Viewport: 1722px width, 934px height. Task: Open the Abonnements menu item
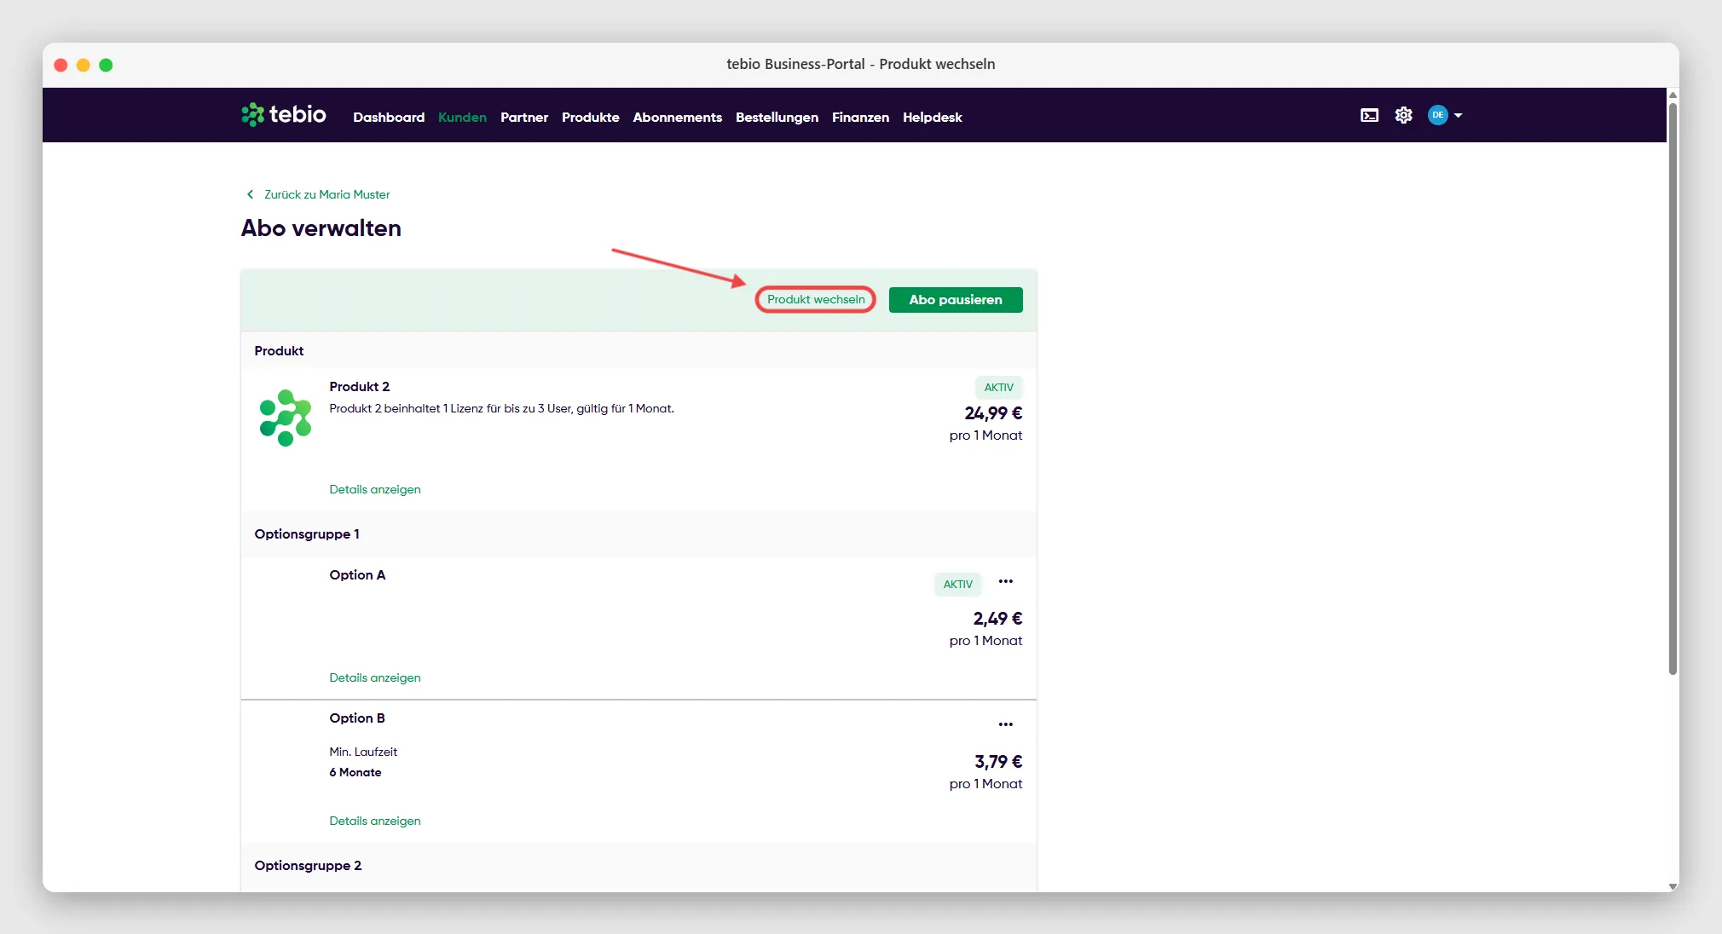point(677,117)
